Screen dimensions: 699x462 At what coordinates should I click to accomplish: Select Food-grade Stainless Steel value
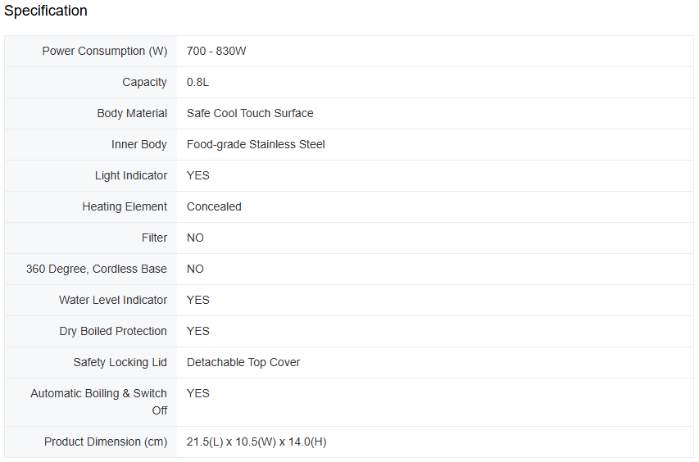coord(256,144)
